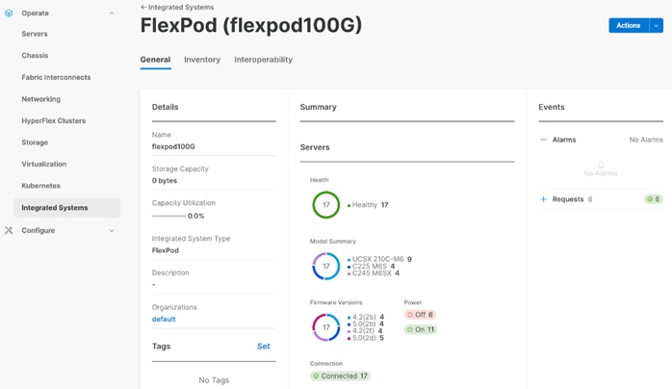This screenshot has height=389, width=672.
Task: Open HyperFlex Clusters in the sidebar
Action: click(54, 120)
